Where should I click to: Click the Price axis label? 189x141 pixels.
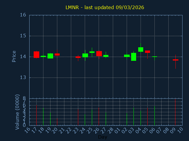(14, 56)
